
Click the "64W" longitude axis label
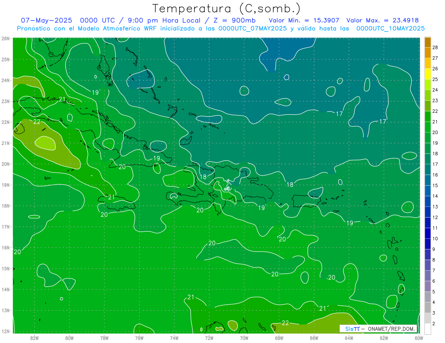349,337
